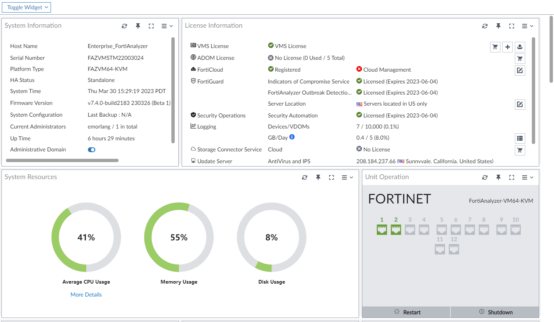Image resolution: width=554 pixels, height=322 pixels.
Task: Select port 1 in the Unit Operation panel
Action: 382,229
